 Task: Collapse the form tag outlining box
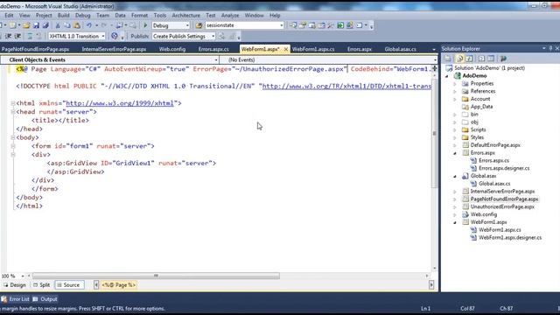tap(13, 146)
